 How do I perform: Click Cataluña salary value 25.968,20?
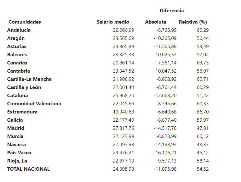[x=123, y=96]
